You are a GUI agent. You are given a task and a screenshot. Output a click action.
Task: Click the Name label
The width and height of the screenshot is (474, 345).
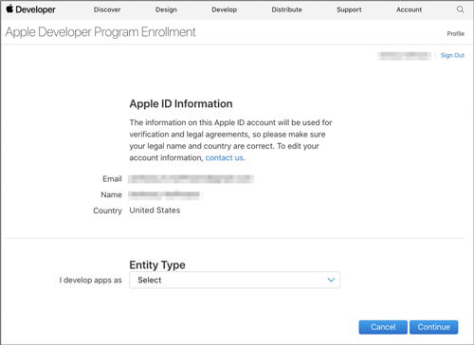pyautogui.click(x=111, y=194)
